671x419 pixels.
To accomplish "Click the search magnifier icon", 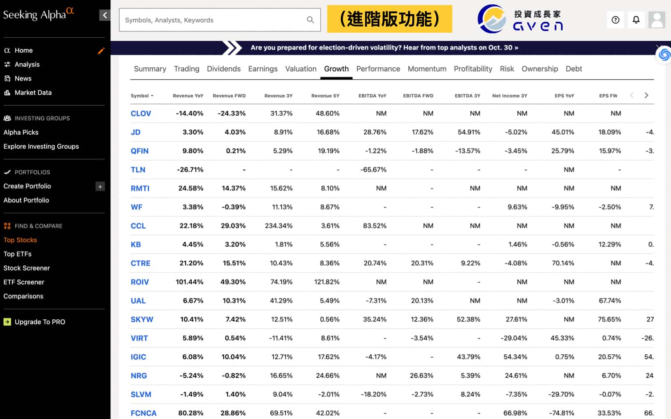I will tap(310, 20).
